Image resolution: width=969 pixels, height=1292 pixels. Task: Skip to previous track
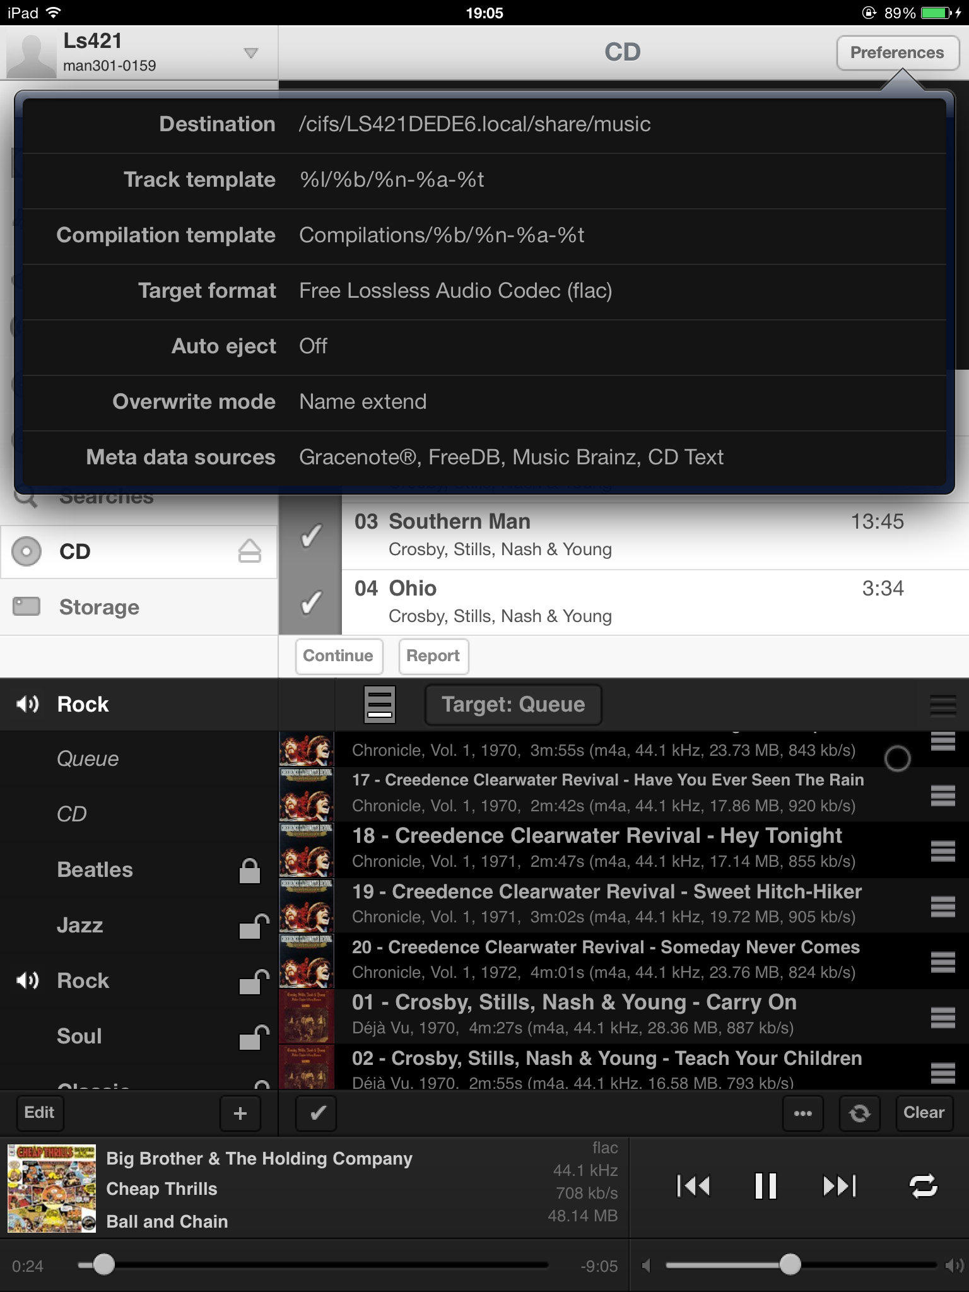[x=693, y=1186]
